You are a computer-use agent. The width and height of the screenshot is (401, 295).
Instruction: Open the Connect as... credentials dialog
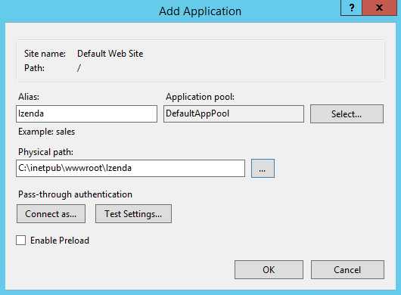(x=51, y=214)
